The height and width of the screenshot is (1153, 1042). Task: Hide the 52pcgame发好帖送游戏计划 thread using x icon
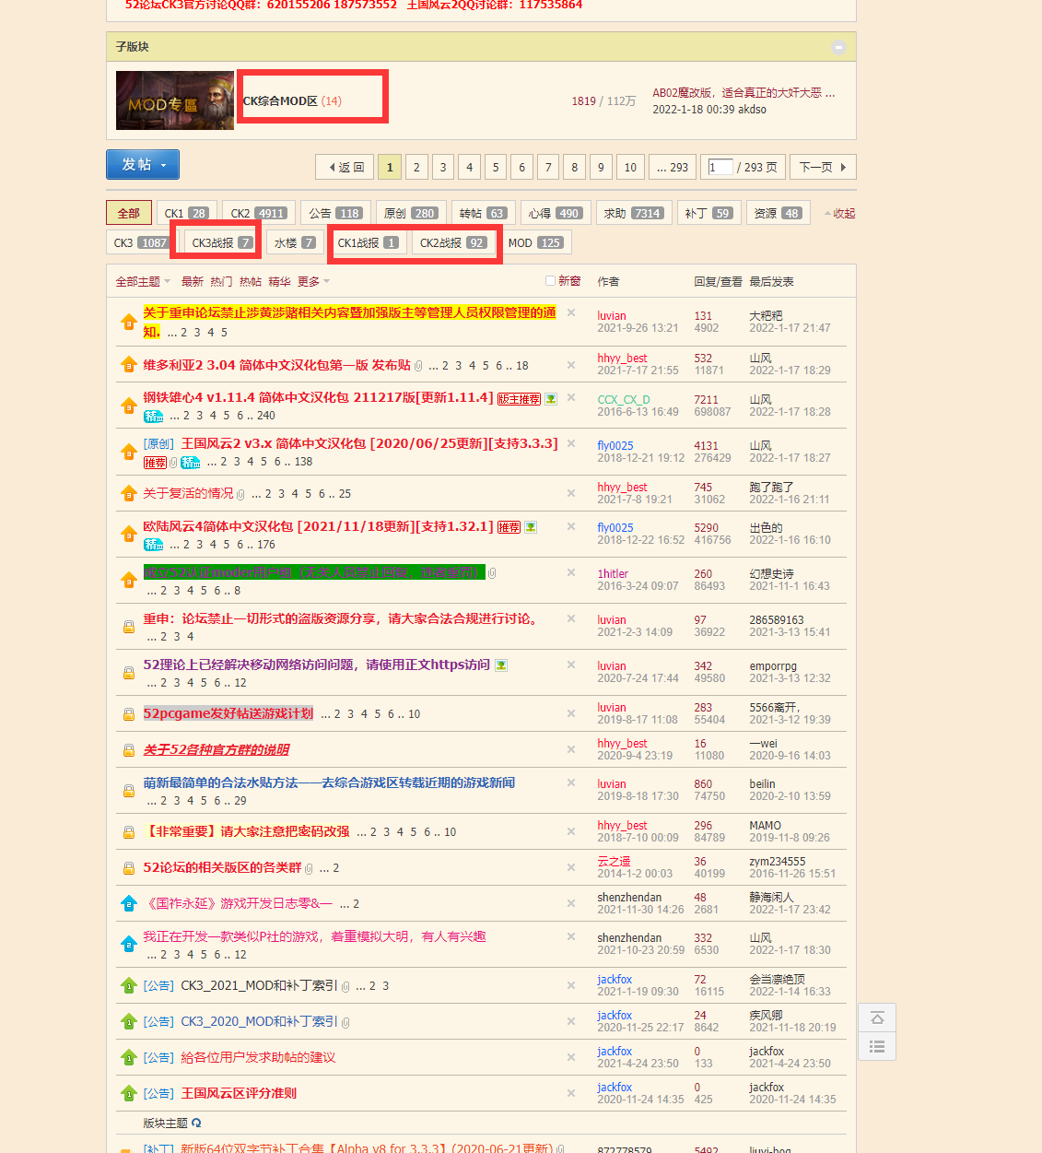coord(571,713)
